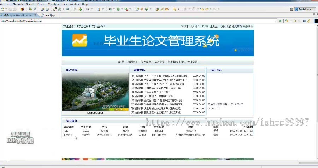Open the New wizard dropdown arrow

(x=6, y=9)
